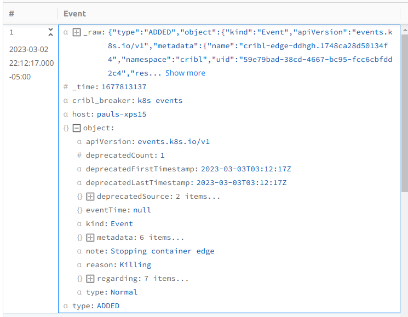Click Show more link in _raw

tap(185, 73)
